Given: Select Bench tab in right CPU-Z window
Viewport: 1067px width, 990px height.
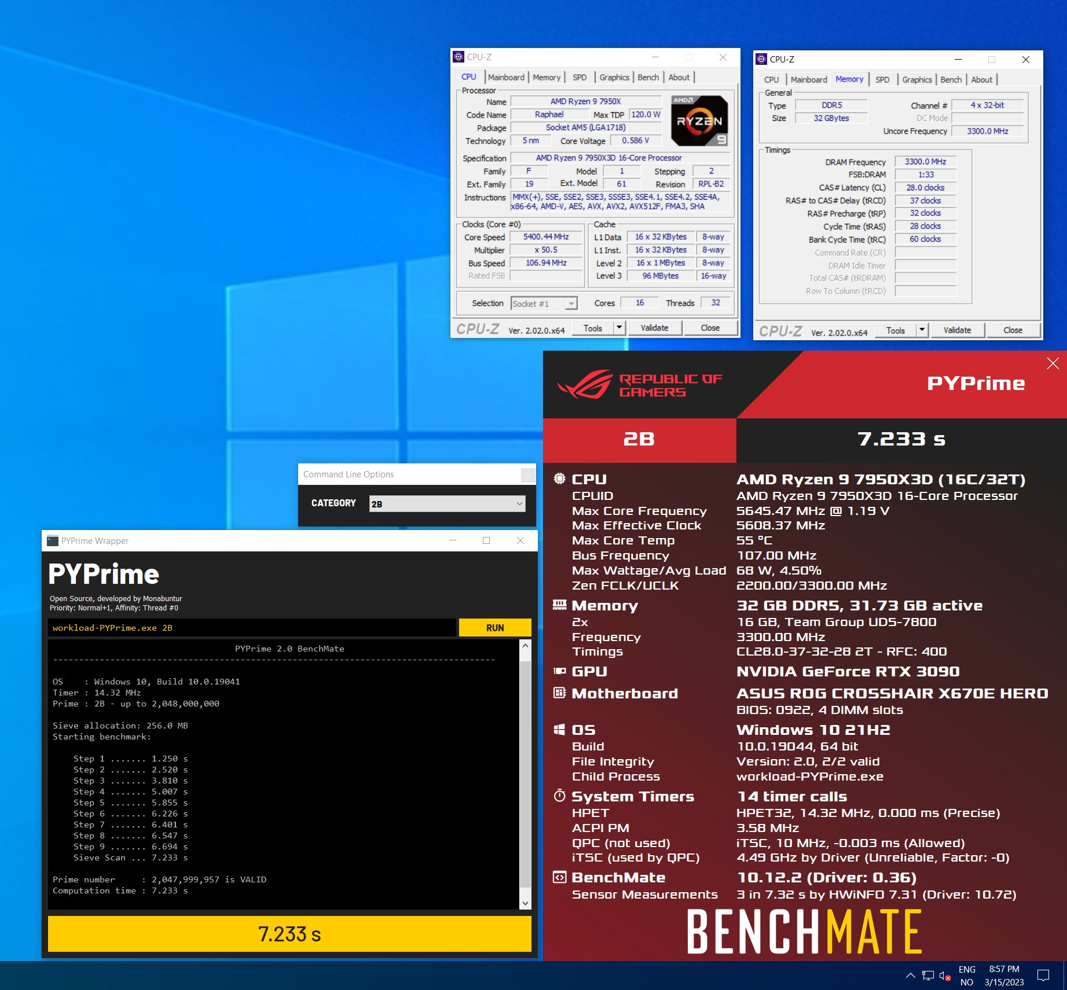Looking at the screenshot, I should click(x=951, y=79).
